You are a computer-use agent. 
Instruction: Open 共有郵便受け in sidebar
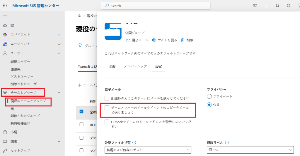point(20,123)
